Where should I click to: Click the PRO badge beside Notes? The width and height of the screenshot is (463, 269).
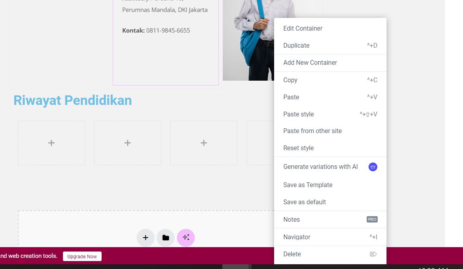(372, 219)
